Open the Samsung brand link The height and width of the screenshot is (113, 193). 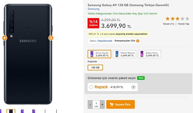[94, 9]
